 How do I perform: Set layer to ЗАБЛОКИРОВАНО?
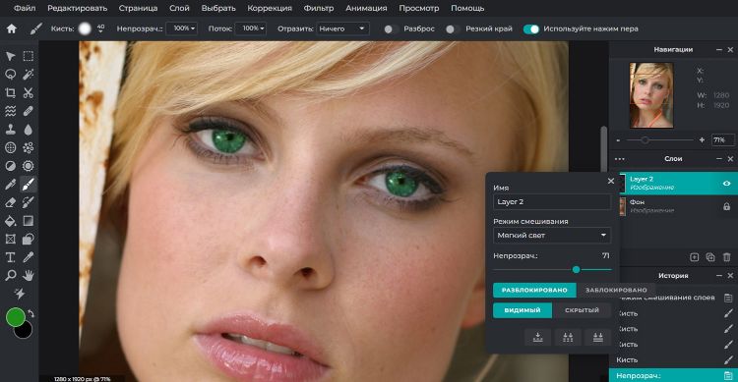click(x=616, y=290)
